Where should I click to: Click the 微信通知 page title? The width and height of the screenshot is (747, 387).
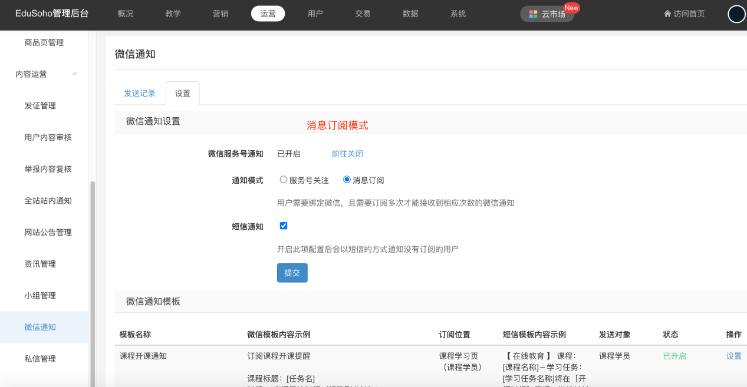(x=135, y=54)
